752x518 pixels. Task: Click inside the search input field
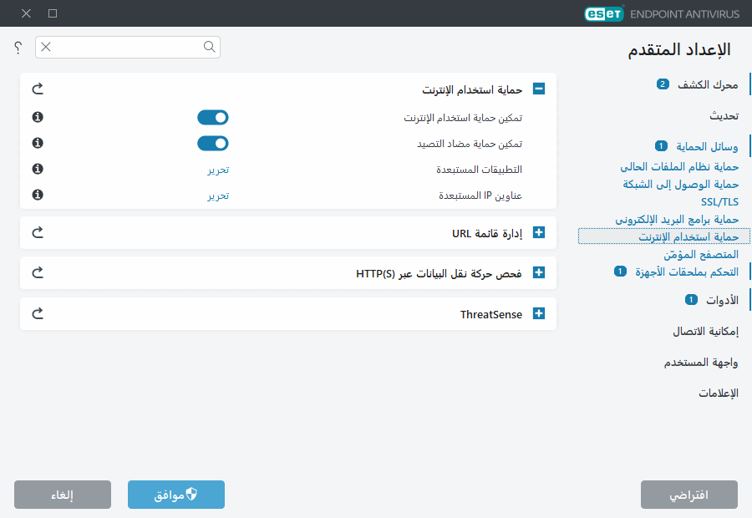click(125, 48)
